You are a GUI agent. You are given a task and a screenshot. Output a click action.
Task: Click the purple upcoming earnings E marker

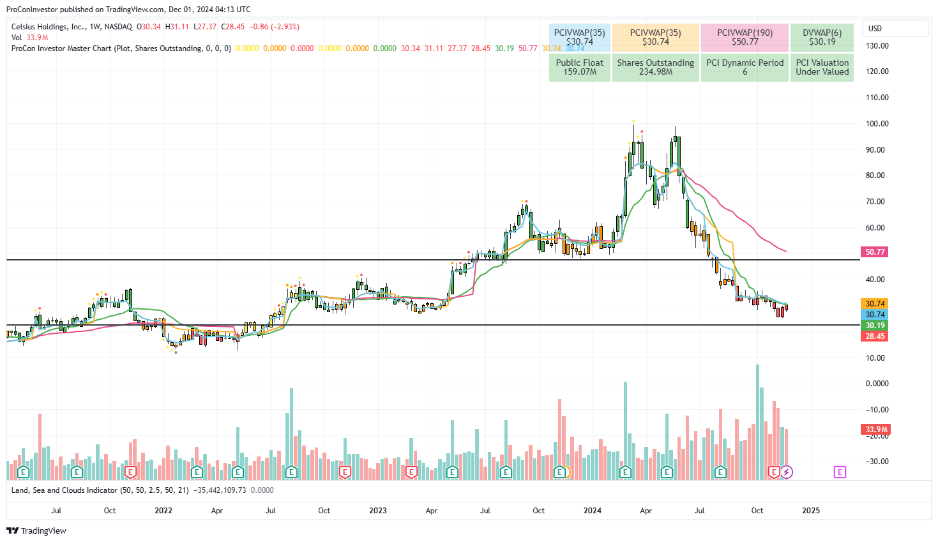pyautogui.click(x=840, y=472)
